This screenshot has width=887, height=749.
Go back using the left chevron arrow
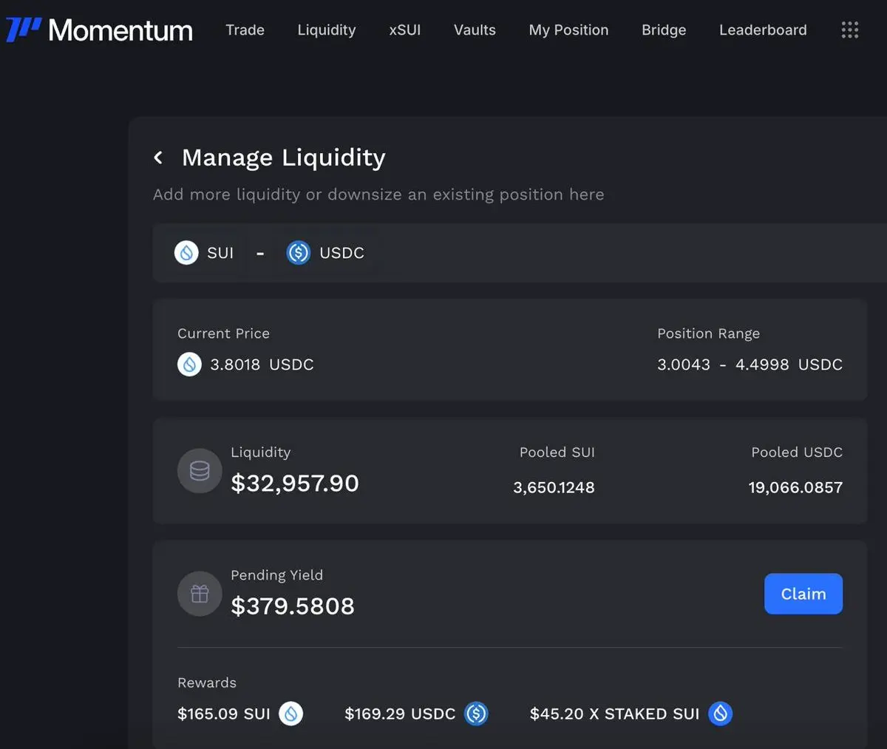[158, 157]
